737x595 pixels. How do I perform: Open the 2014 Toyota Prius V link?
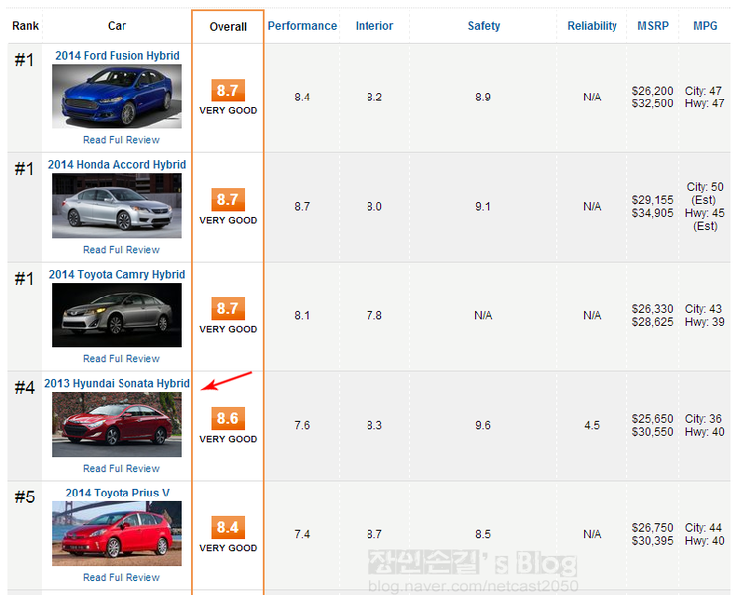click(118, 494)
